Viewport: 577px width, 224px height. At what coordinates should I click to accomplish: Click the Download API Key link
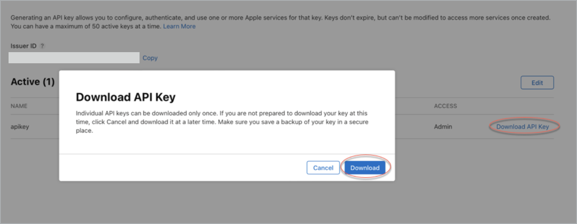(x=522, y=127)
